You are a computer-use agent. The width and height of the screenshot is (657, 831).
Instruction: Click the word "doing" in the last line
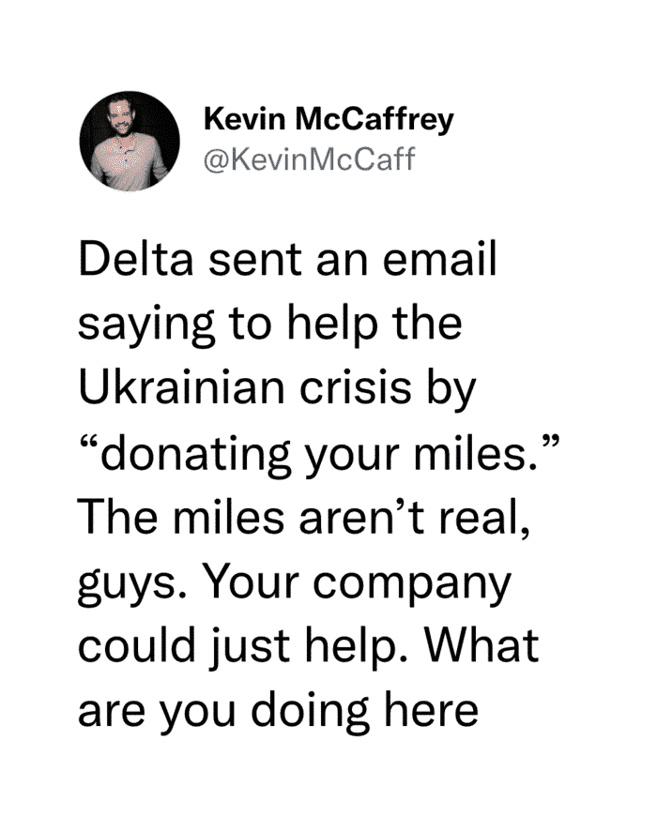310,712
